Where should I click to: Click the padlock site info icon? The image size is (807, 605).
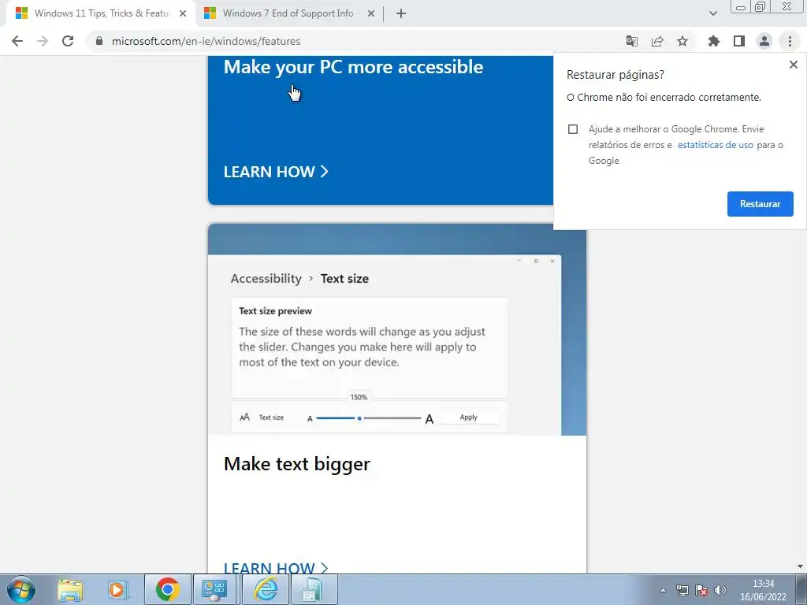click(99, 41)
